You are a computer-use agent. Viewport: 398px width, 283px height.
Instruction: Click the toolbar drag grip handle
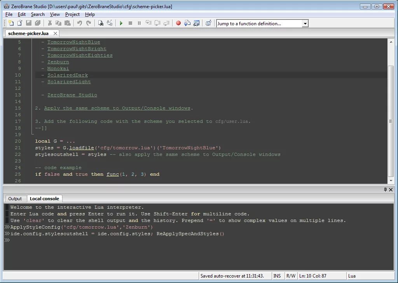pyautogui.click(x=4, y=23)
